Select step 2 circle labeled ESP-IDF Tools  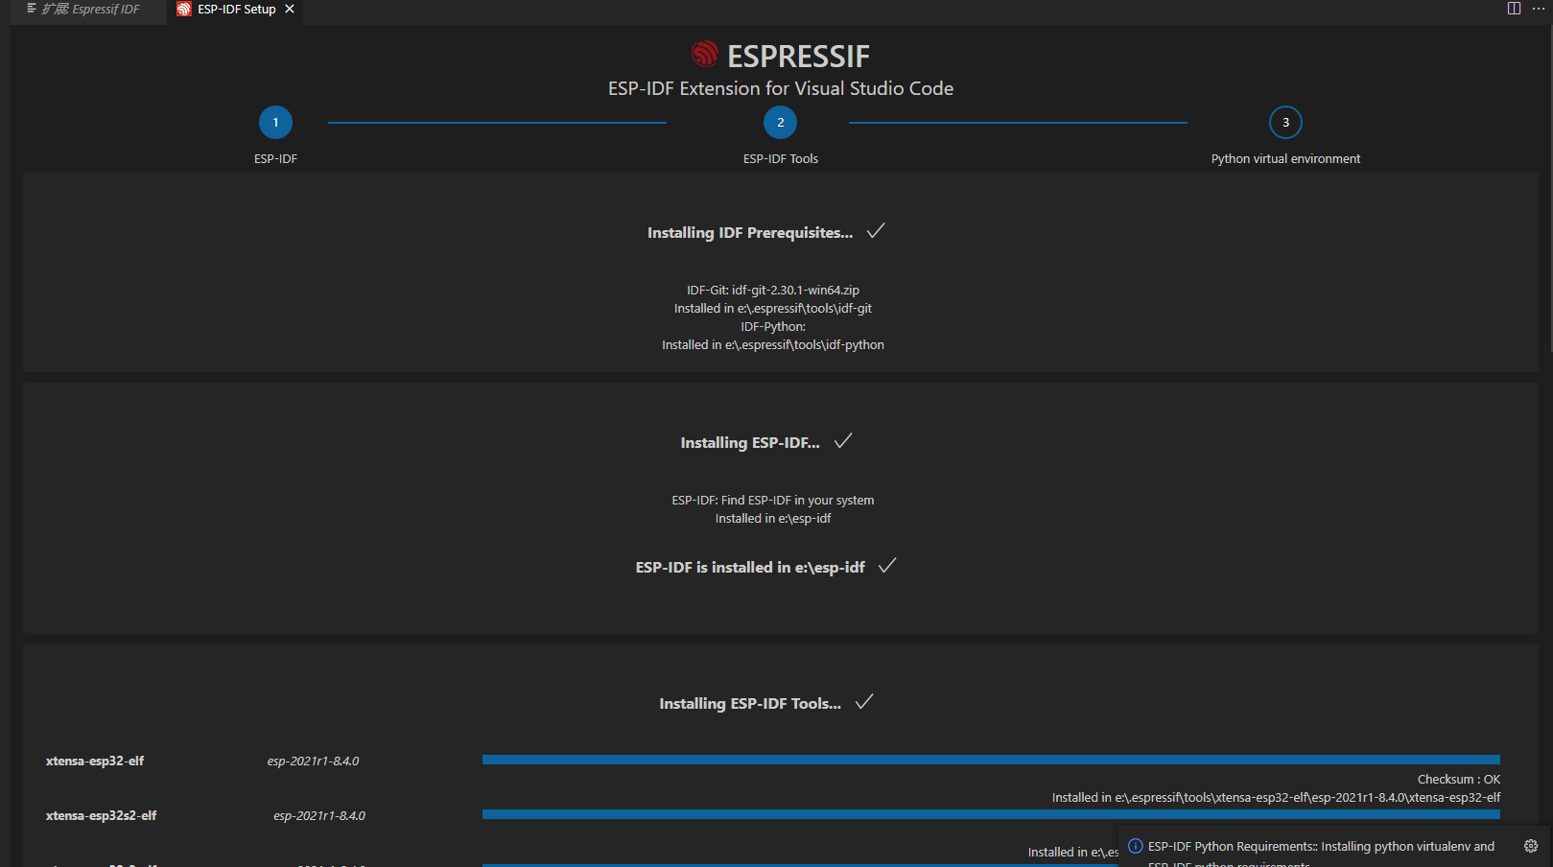click(780, 122)
